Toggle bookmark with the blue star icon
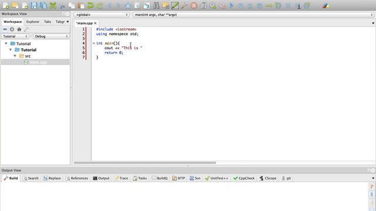376x211 pixels. click(x=128, y=5)
